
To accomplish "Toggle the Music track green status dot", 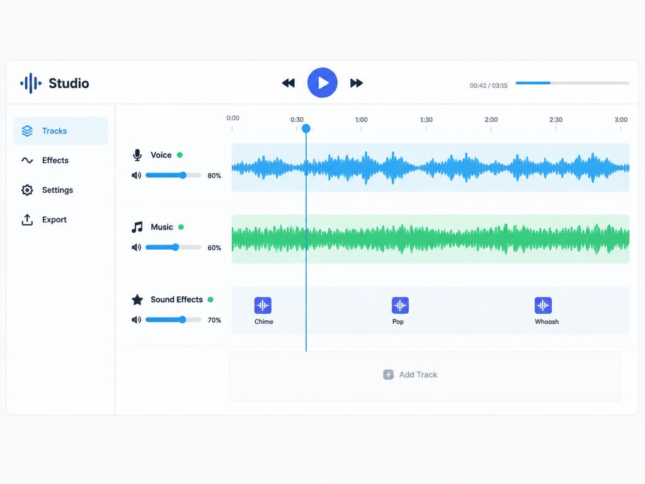I will coord(181,227).
